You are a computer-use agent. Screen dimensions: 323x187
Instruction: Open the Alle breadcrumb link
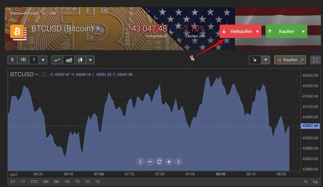point(53,13)
